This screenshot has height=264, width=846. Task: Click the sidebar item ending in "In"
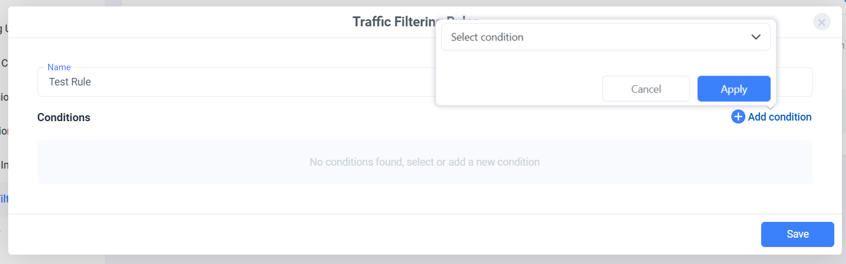4,165
